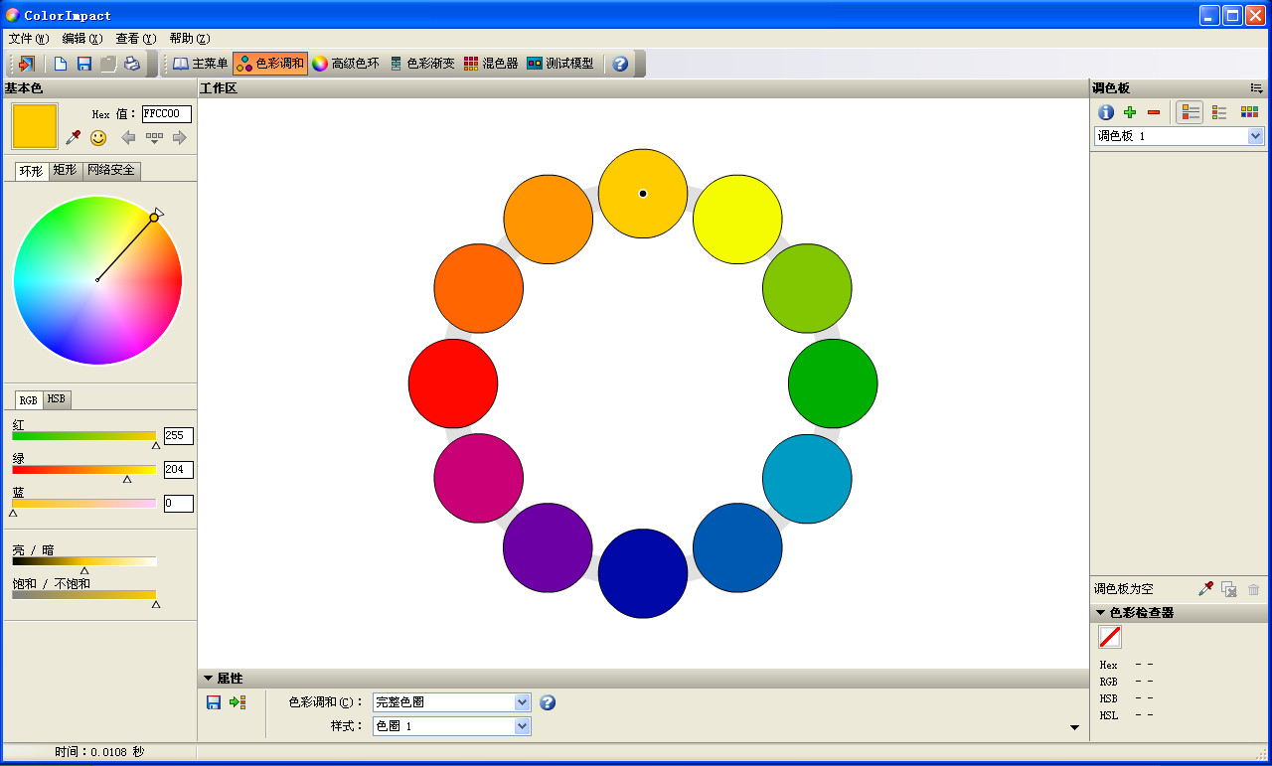Image resolution: width=1272 pixels, height=766 pixels.
Task: Select the RGB slider tab
Action: (29, 399)
